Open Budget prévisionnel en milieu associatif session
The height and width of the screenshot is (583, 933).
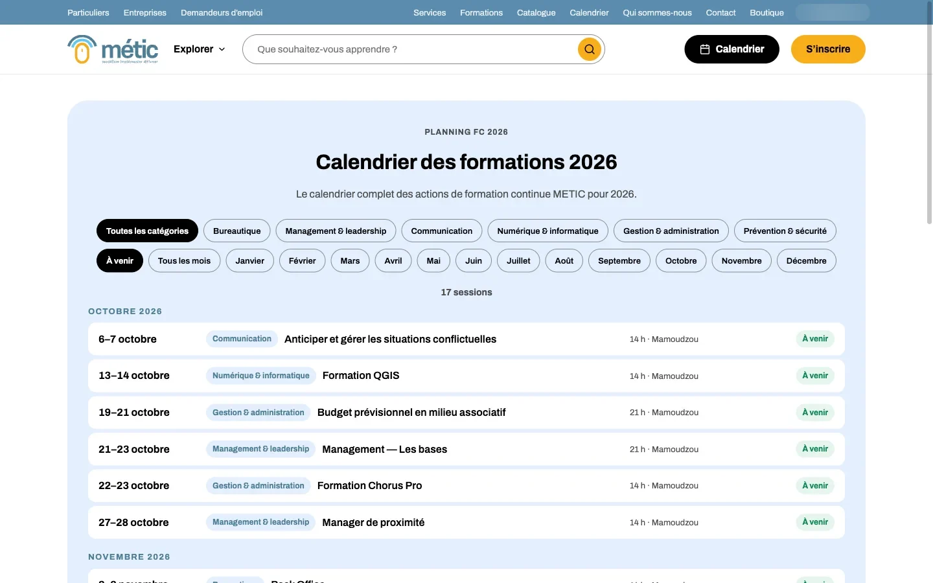(x=466, y=413)
